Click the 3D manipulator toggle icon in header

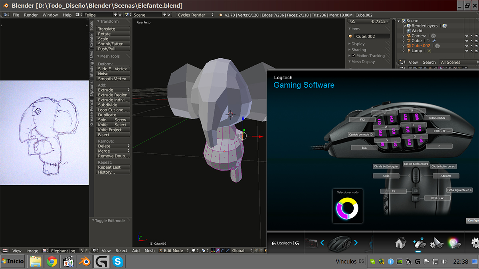coord(213,251)
